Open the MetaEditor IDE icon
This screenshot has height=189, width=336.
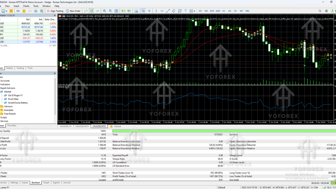(x=18, y=11)
